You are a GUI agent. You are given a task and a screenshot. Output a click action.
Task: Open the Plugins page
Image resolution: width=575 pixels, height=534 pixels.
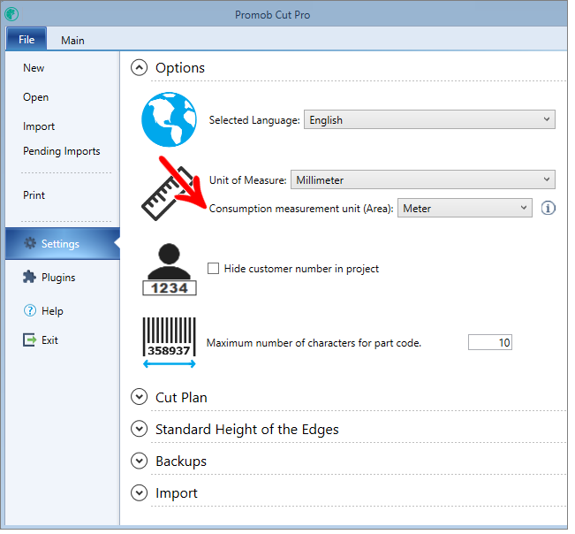click(x=58, y=279)
